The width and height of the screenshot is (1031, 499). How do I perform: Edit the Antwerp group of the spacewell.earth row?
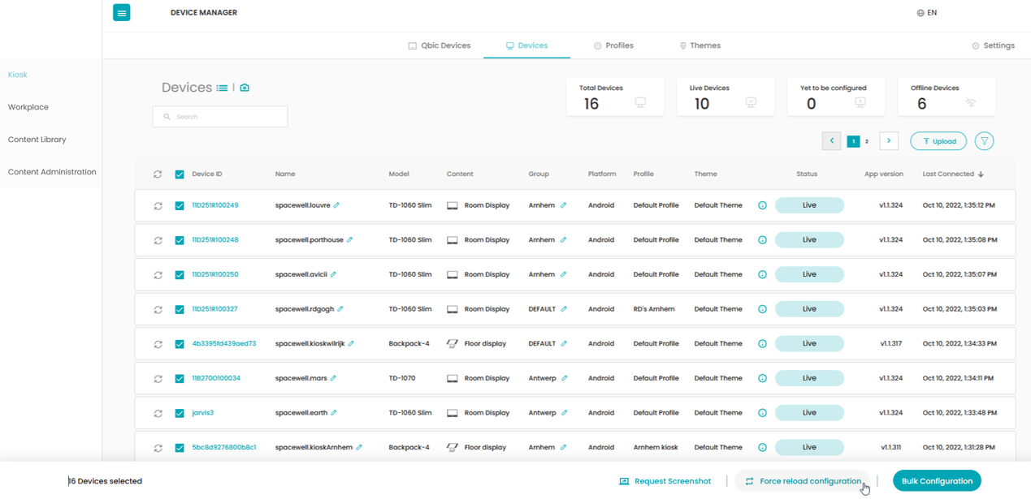[564, 413]
